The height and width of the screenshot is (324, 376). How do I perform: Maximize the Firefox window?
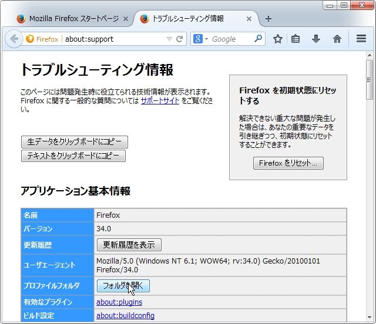pos(344,5)
